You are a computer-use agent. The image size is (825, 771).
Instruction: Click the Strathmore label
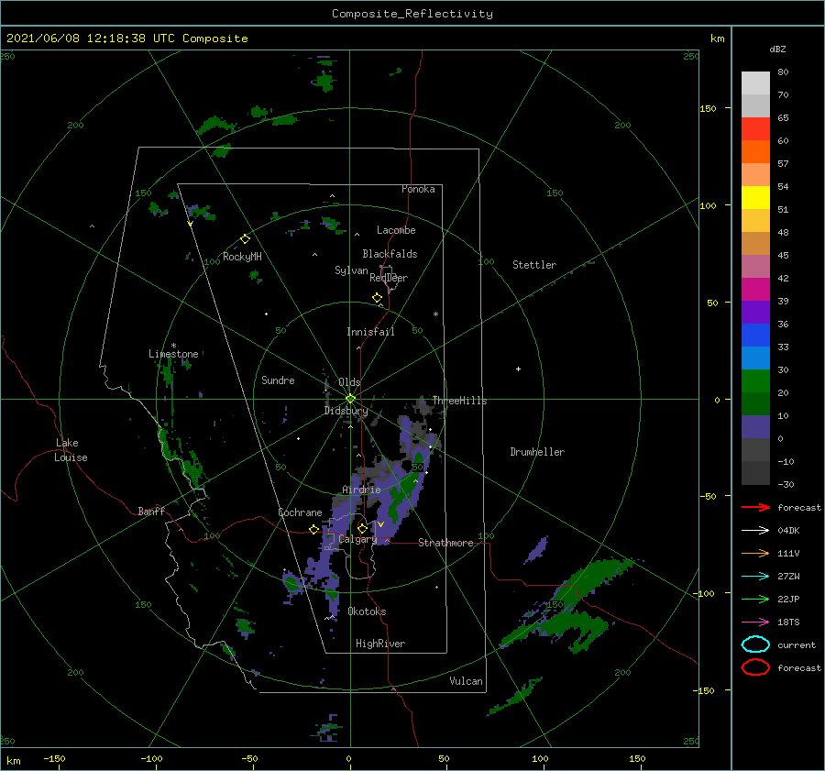(x=445, y=543)
